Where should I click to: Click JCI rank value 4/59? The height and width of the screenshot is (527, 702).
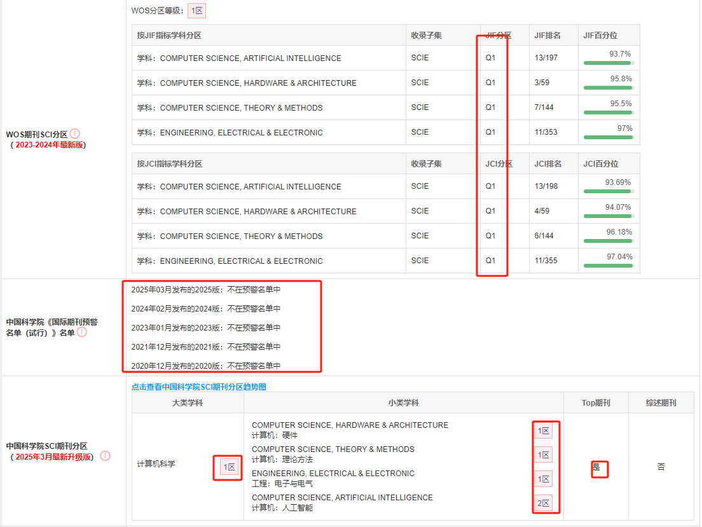pos(542,211)
